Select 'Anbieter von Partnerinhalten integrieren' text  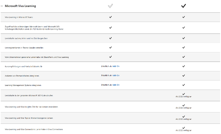click(x=22, y=76)
